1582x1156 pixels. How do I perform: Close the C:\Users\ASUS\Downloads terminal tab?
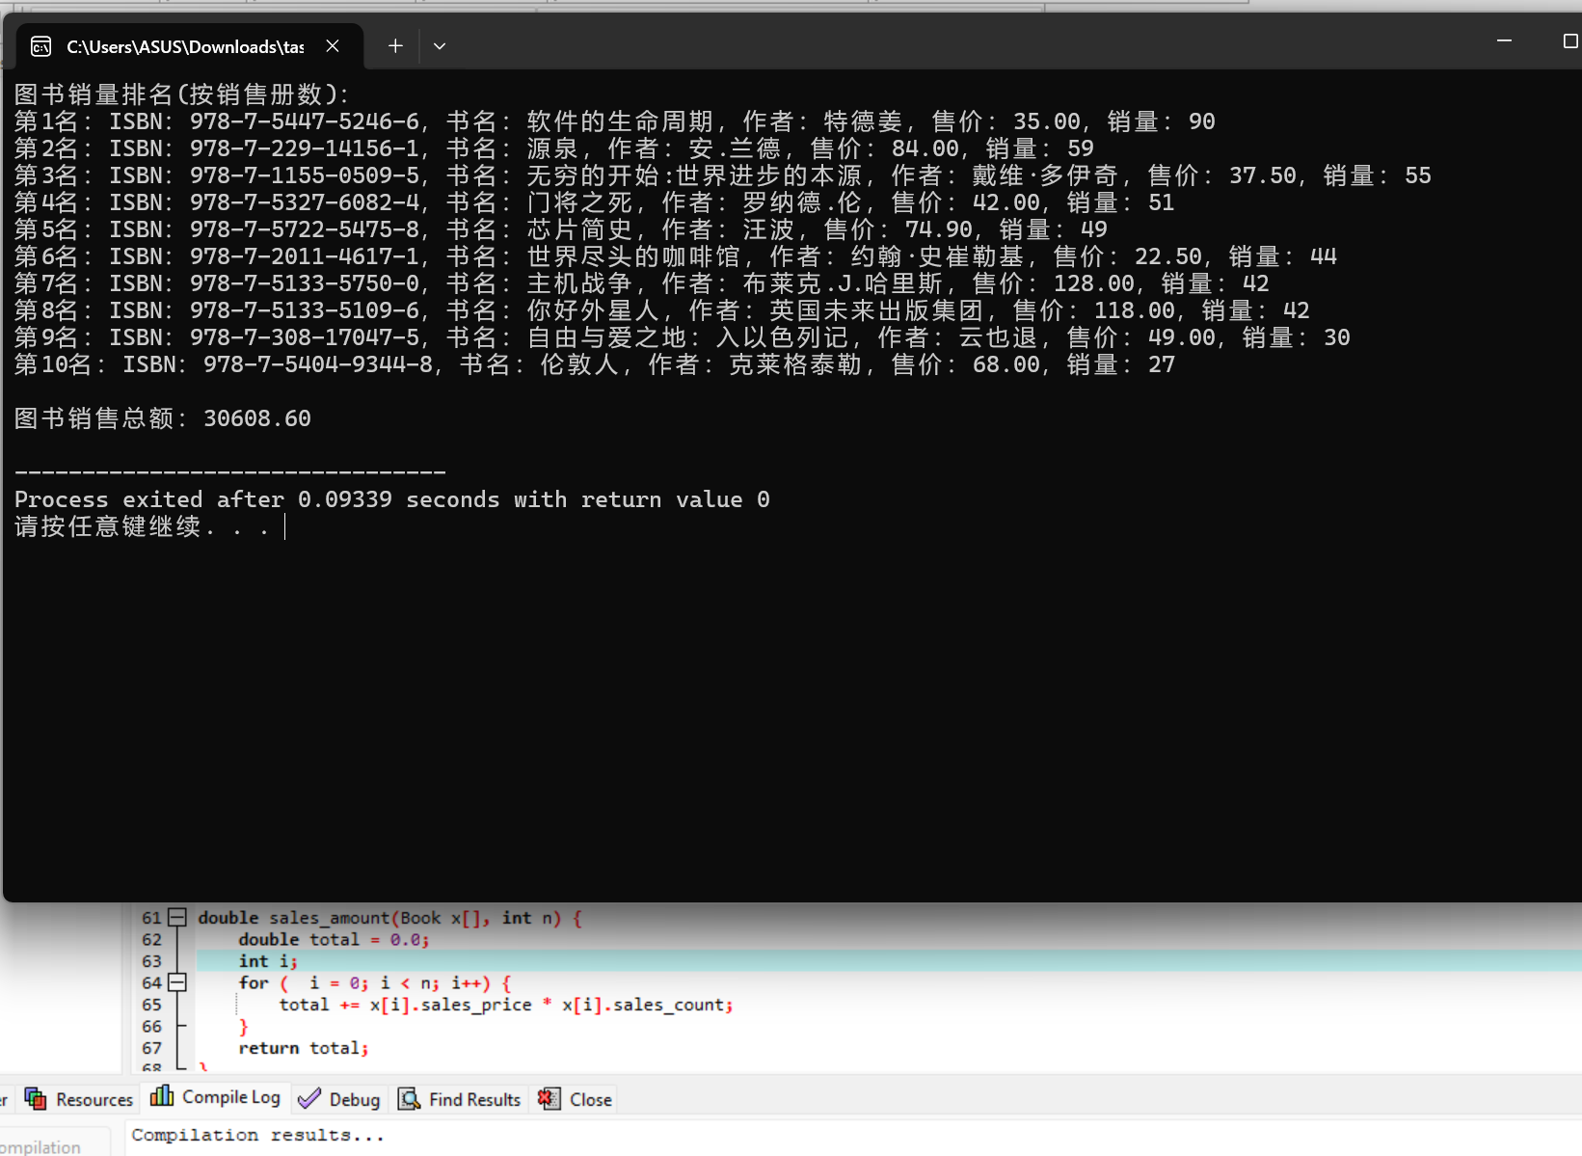point(333,46)
